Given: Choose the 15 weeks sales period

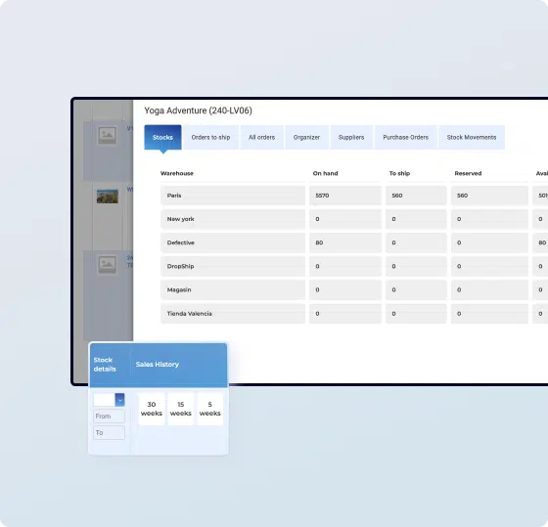Looking at the screenshot, I should 181,409.
